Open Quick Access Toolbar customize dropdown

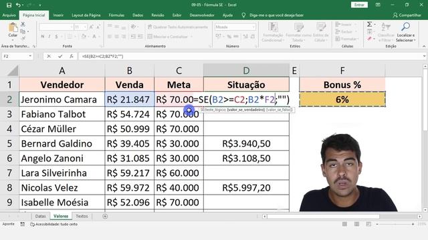coord(40,5)
